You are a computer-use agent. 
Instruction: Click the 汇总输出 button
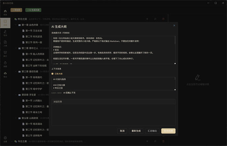coord(152,131)
